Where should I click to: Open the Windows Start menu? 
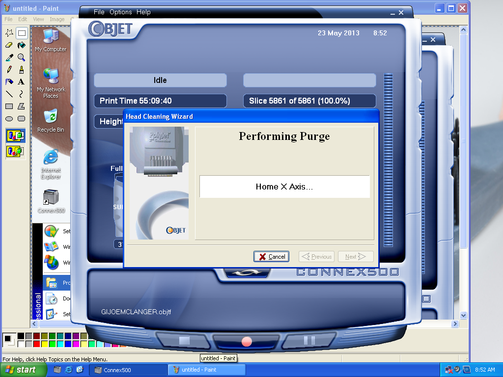point(23,370)
